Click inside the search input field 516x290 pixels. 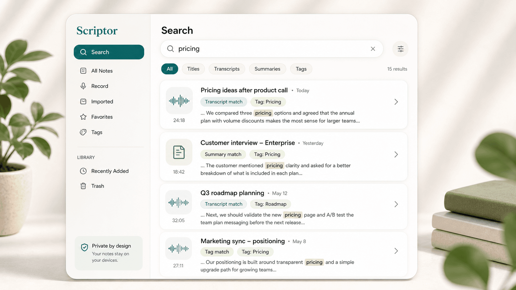click(x=272, y=49)
